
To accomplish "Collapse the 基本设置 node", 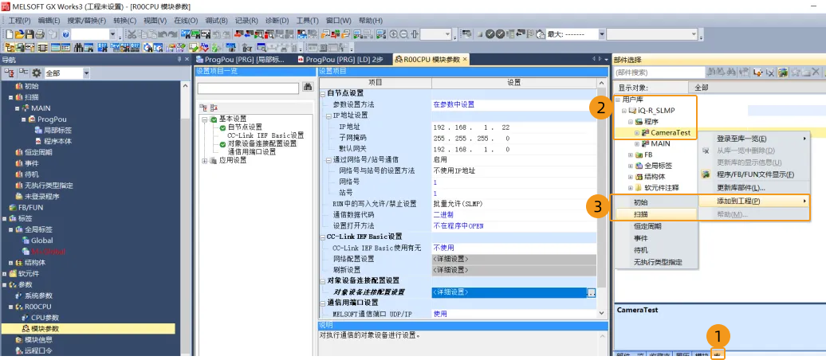I will click(204, 119).
